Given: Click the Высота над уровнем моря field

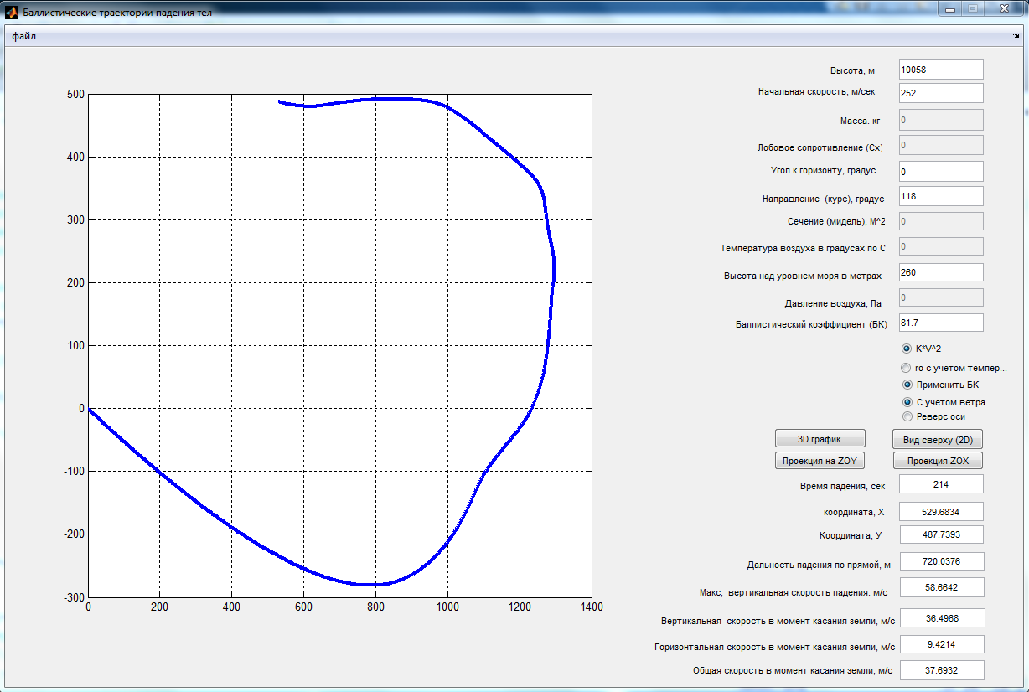Looking at the screenshot, I should point(940,272).
